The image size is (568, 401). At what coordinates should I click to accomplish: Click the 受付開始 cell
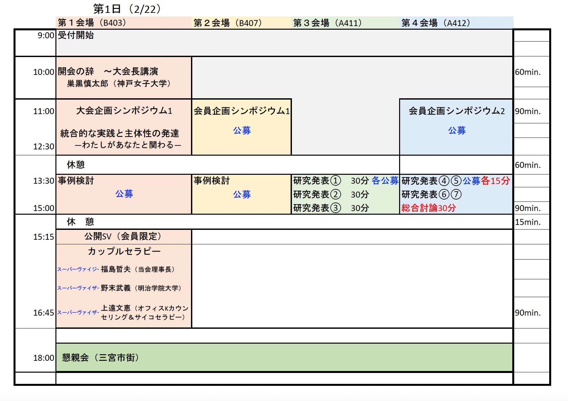[76, 35]
